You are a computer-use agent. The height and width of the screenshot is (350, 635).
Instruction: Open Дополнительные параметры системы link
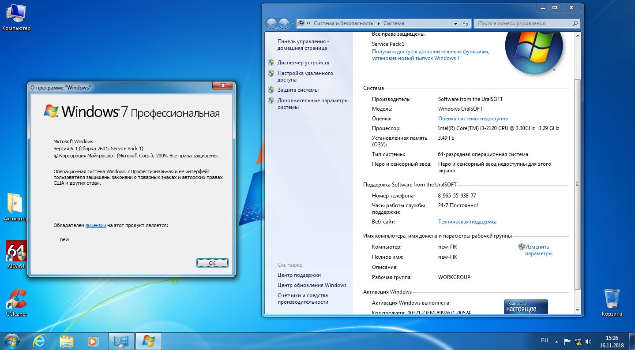point(313,104)
